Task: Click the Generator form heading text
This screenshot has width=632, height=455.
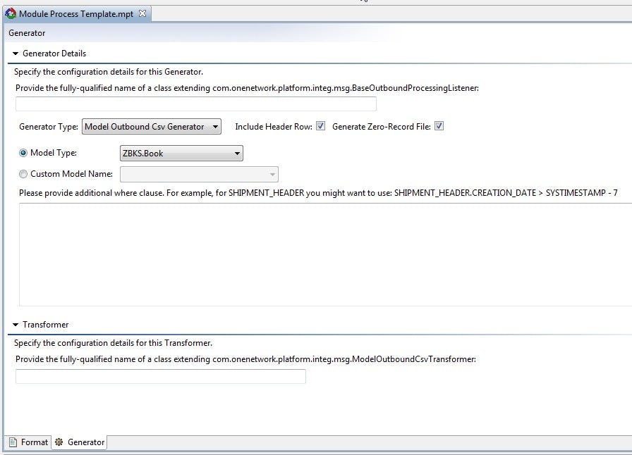Action: tap(27, 33)
